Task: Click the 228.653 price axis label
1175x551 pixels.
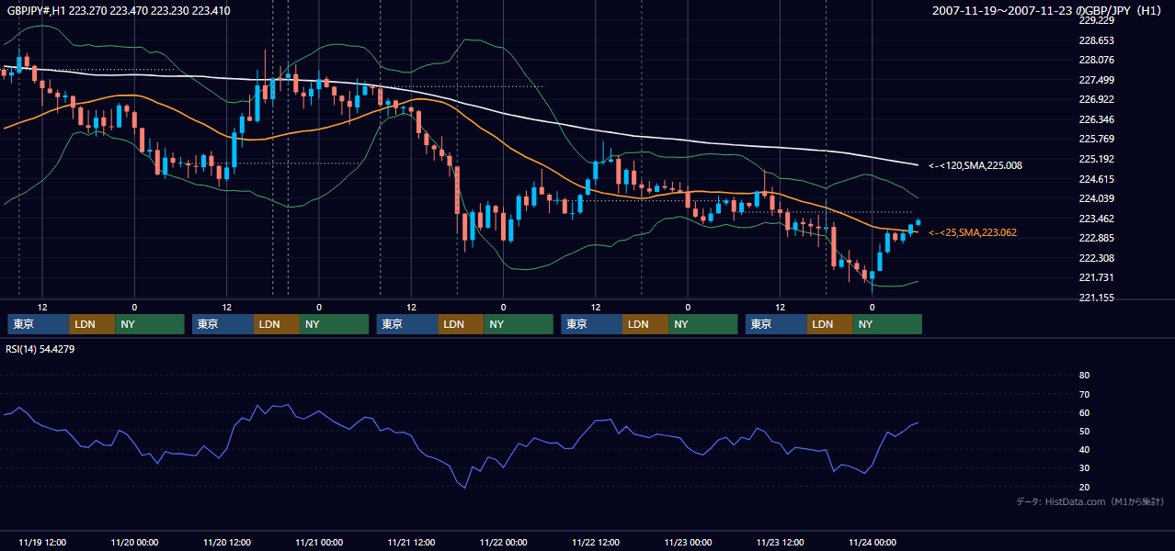Action: [x=1097, y=40]
